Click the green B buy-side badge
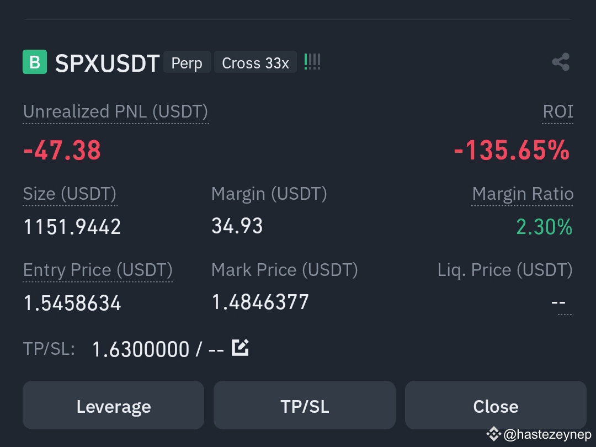This screenshot has height=447, width=596. pyautogui.click(x=35, y=62)
